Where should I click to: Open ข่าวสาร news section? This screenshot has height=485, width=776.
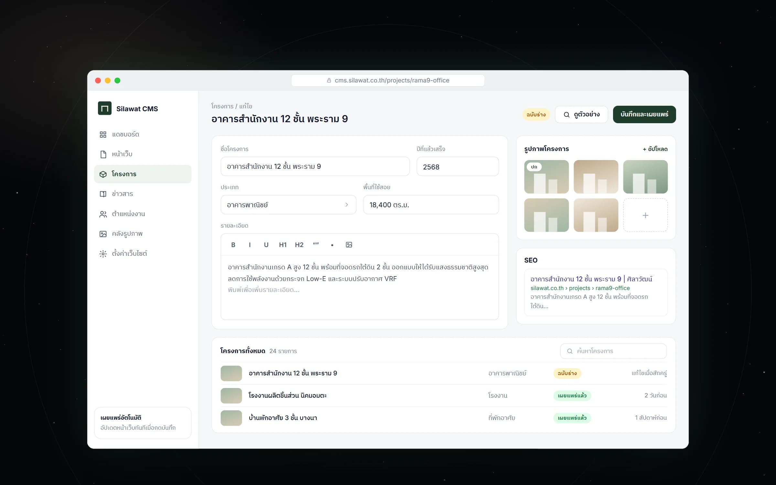(143, 194)
